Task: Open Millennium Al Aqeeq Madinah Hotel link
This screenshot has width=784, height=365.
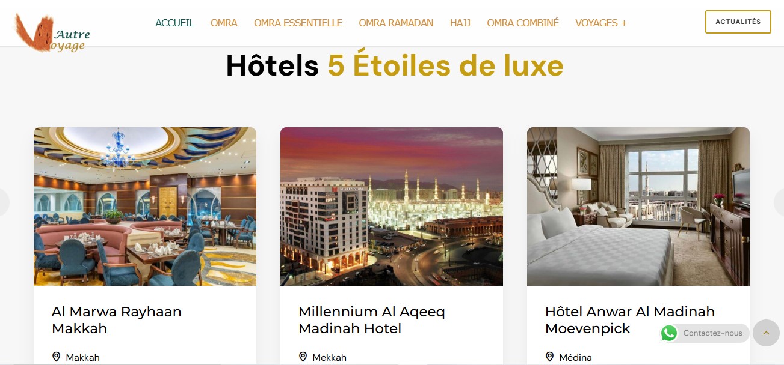Action: click(372, 320)
